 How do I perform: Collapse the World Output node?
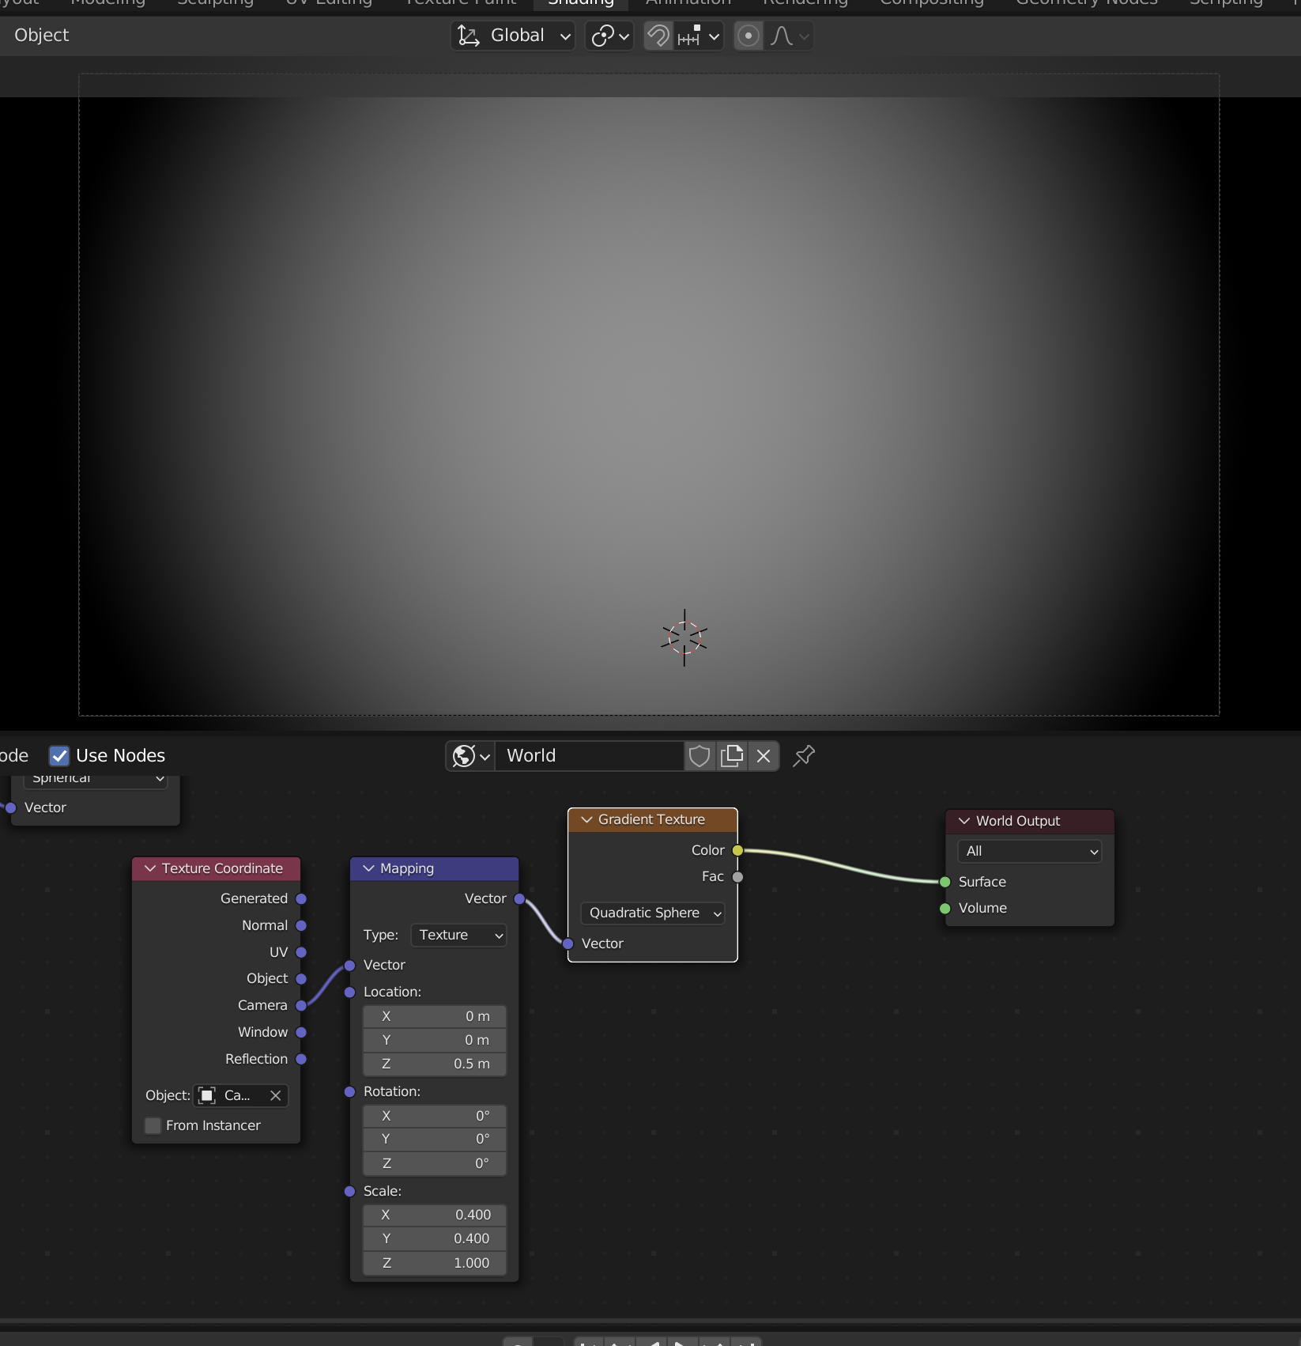pos(964,821)
